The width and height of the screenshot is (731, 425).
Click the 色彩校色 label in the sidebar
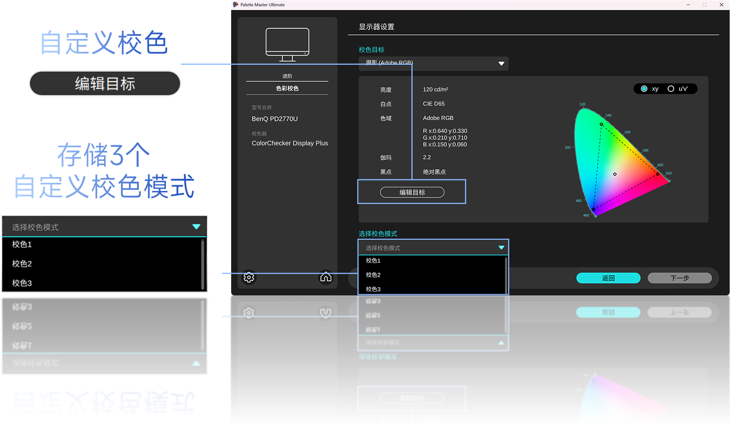(287, 88)
